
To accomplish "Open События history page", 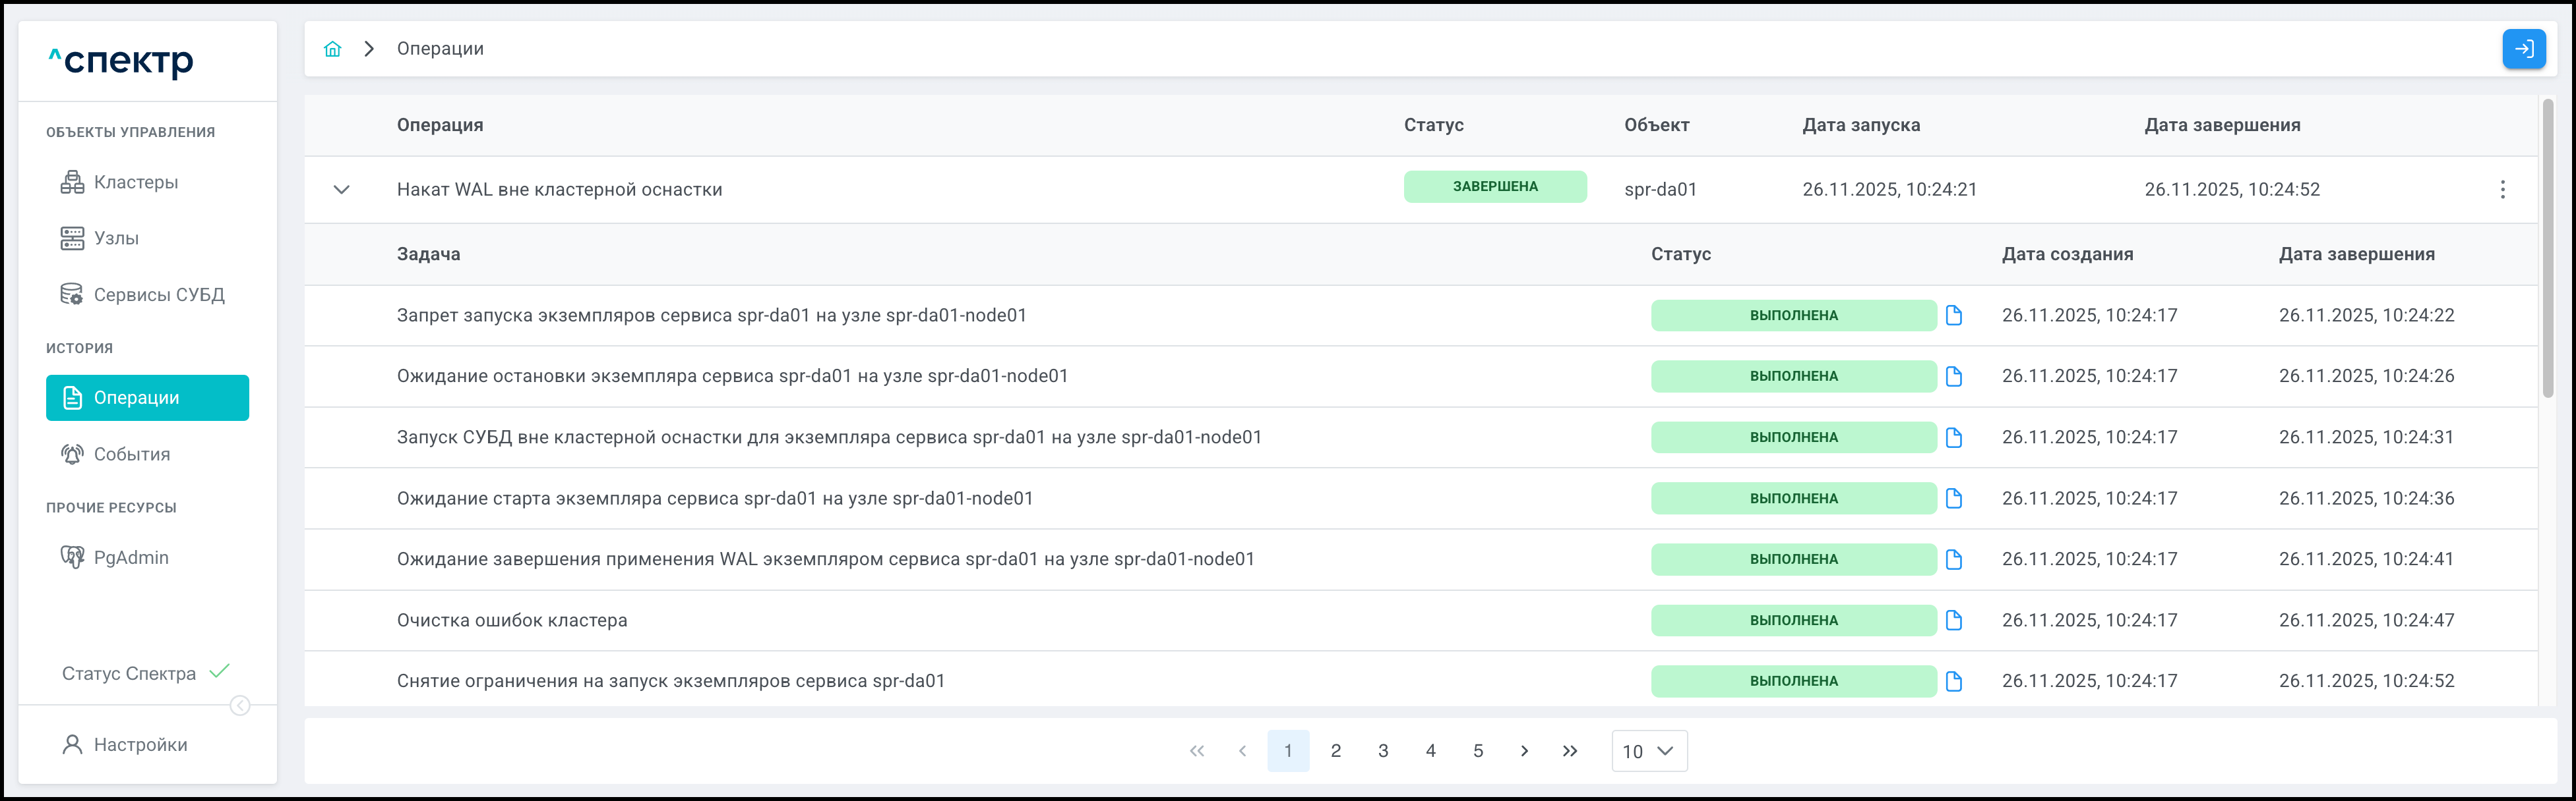I will pyautogui.click(x=131, y=455).
